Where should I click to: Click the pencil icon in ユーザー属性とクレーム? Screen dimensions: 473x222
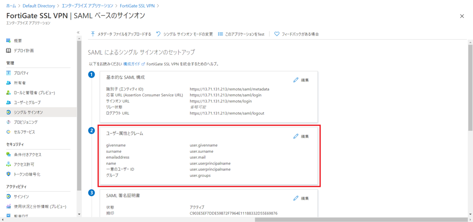[x=296, y=136]
